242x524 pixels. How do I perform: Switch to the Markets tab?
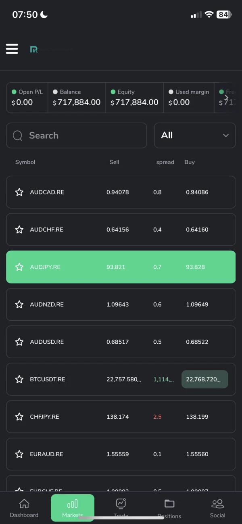click(x=73, y=507)
